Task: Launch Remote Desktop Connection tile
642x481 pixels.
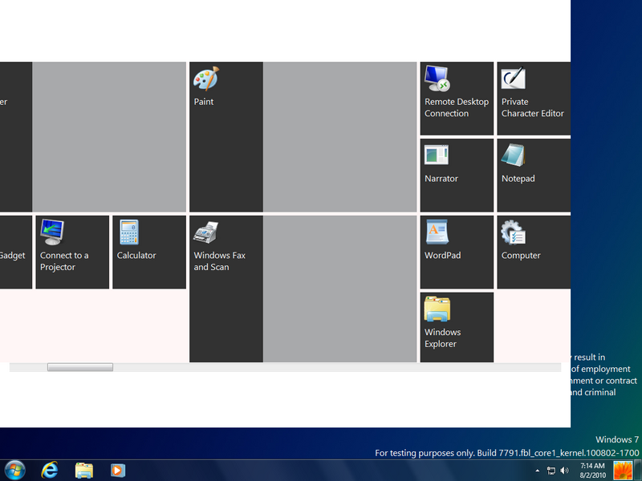Action: point(457,98)
